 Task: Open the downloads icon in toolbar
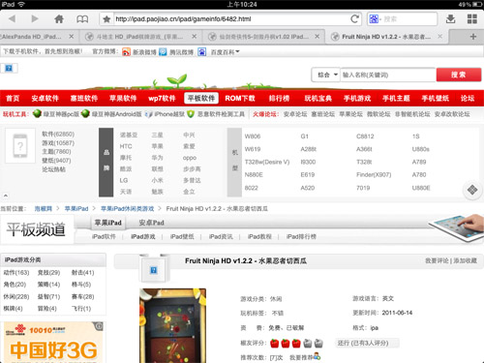pyautogui.click(x=450, y=19)
